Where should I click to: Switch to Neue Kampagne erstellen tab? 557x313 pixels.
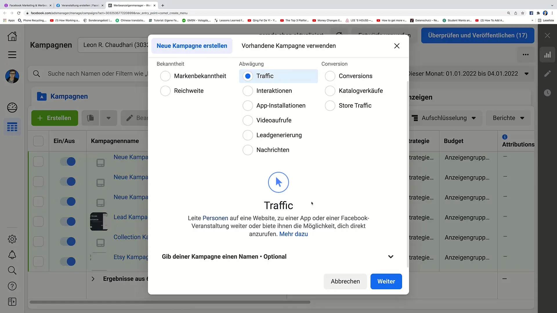click(x=192, y=46)
